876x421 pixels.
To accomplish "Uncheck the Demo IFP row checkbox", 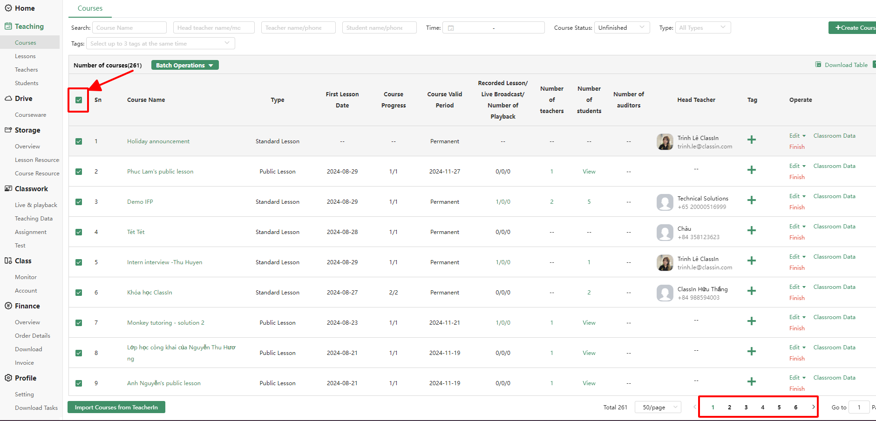I will tap(79, 202).
